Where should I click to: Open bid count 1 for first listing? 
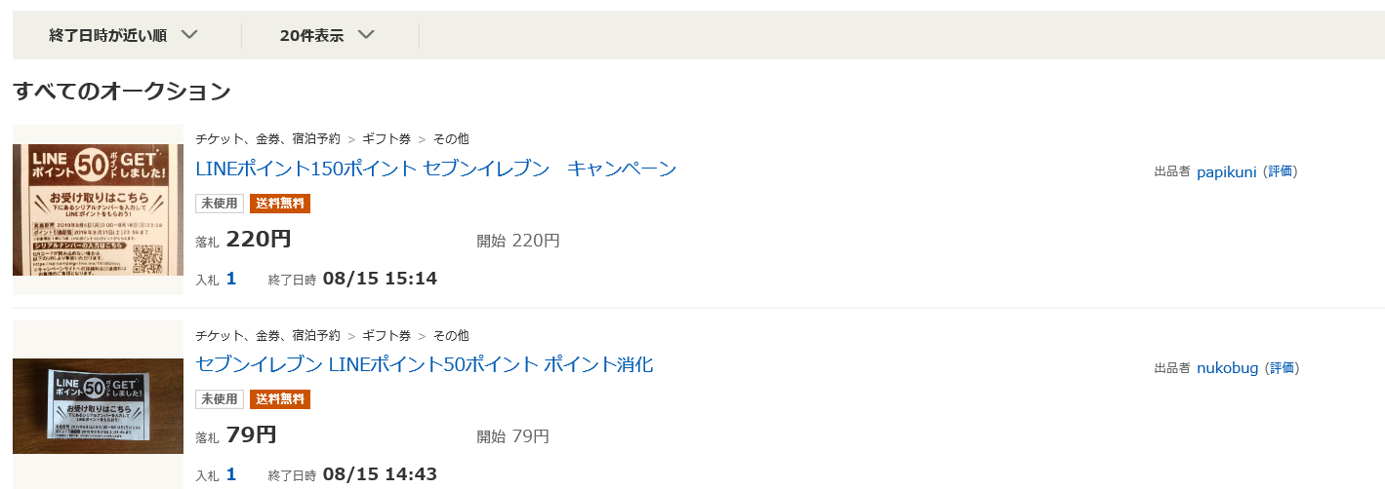(231, 279)
